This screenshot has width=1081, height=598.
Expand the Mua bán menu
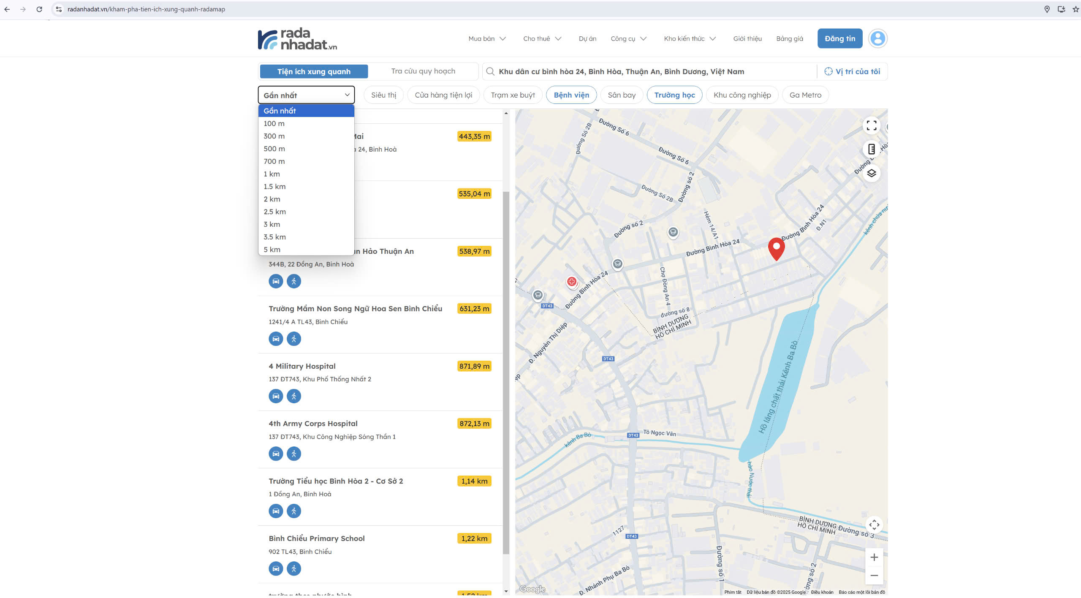click(x=486, y=38)
